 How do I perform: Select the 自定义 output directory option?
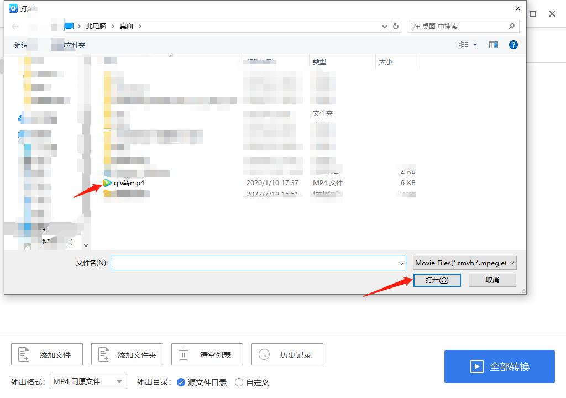pos(239,382)
